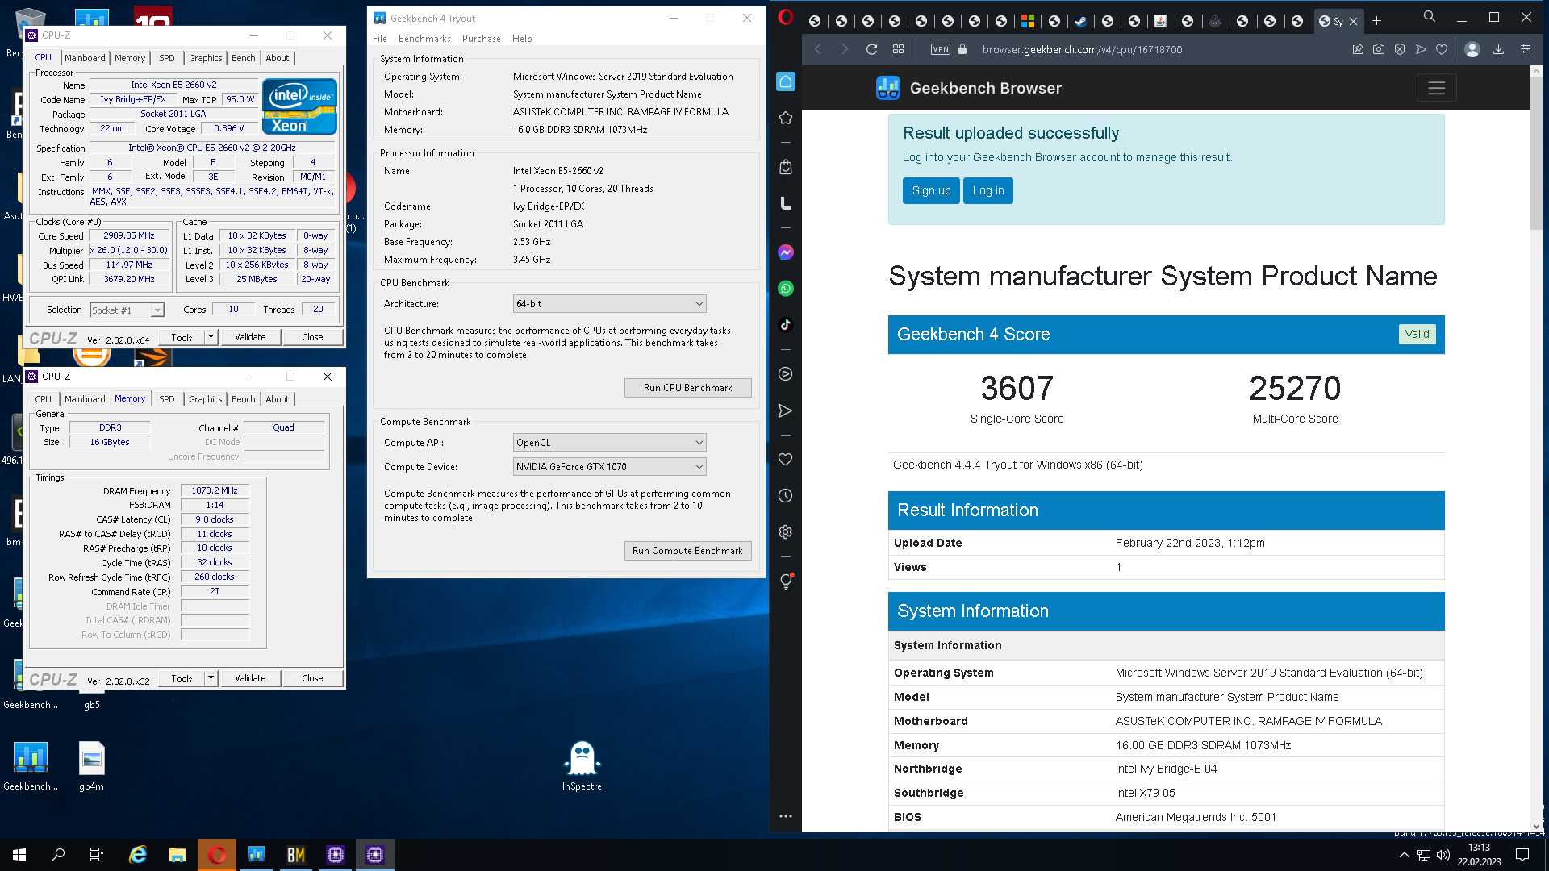
Task: Open the ad blocker shield icon
Action: point(1400,49)
